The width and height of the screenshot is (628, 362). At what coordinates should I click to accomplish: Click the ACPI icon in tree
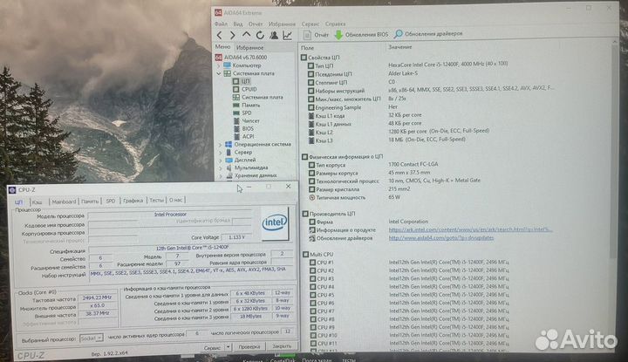pyautogui.click(x=236, y=137)
